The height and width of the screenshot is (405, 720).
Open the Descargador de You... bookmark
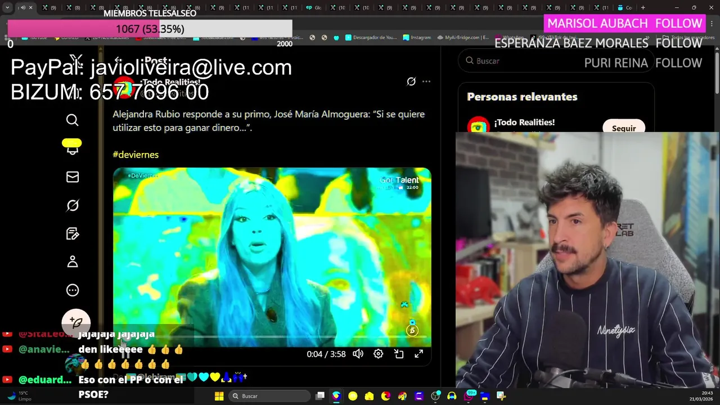[x=371, y=38]
